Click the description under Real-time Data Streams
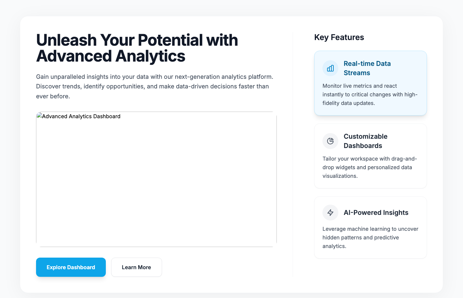 point(370,94)
